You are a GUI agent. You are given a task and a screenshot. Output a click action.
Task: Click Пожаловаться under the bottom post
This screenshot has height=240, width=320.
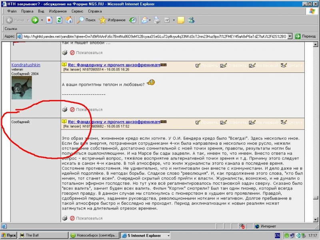(x=89, y=218)
